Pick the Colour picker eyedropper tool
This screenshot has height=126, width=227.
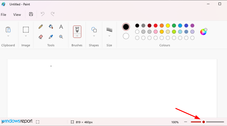(x=51, y=37)
